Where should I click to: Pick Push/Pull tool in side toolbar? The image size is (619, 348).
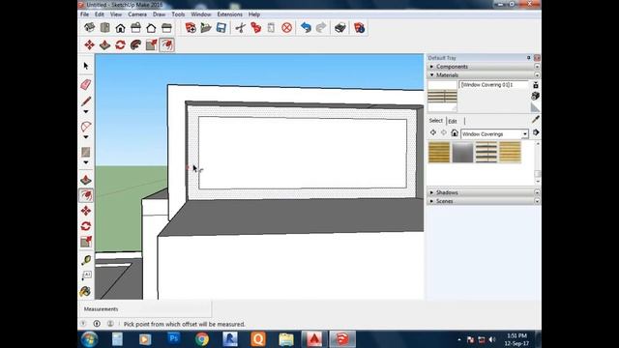(x=86, y=180)
